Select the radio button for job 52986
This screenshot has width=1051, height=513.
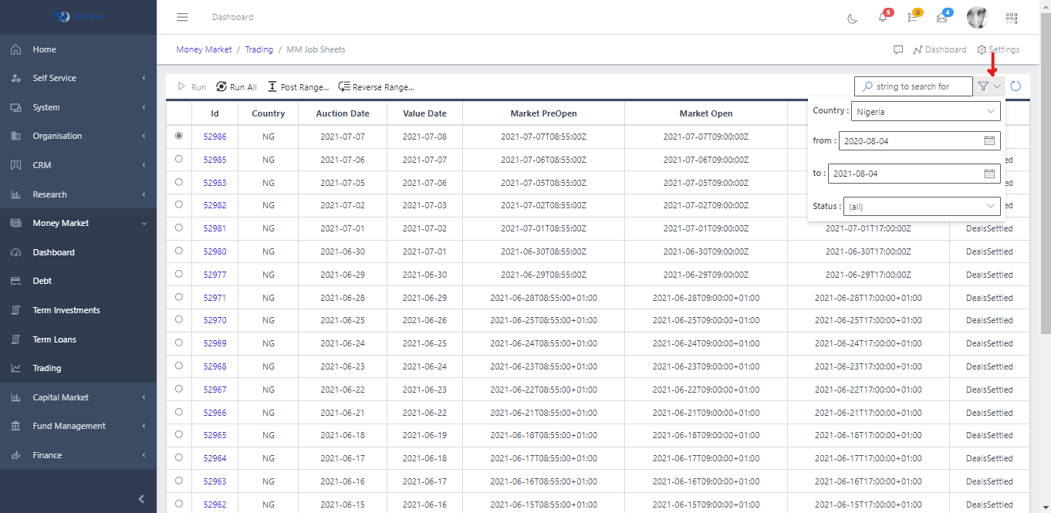click(x=178, y=136)
